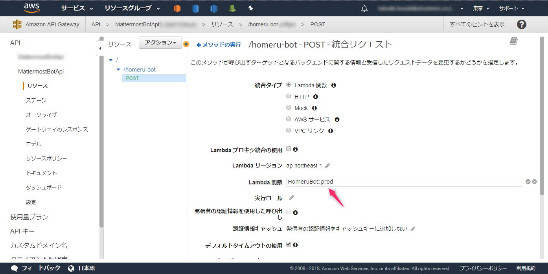Open notifications via the bell icon

364,8
